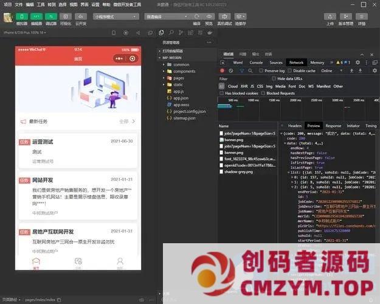Enable the Preserve log checkbox
The height and width of the screenshot is (304, 380).
(x=261, y=71)
